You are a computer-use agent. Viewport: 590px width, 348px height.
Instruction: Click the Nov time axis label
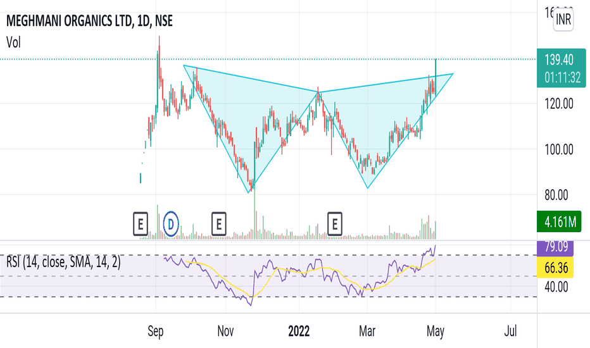pos(225,331)
